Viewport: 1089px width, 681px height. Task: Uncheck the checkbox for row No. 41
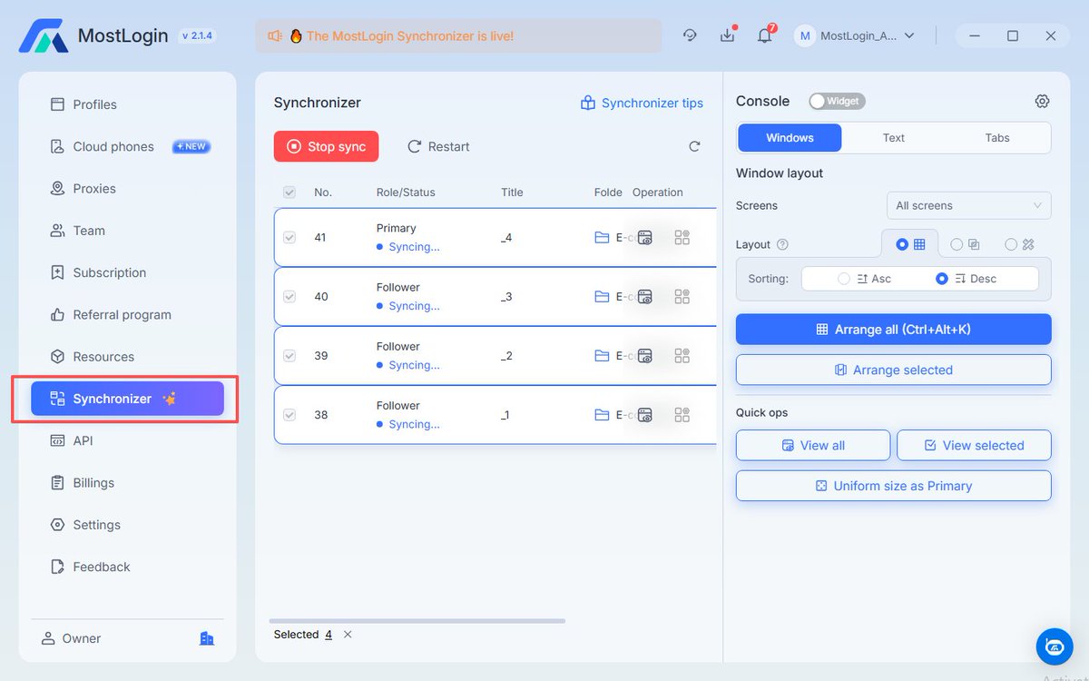pos(289,237)
